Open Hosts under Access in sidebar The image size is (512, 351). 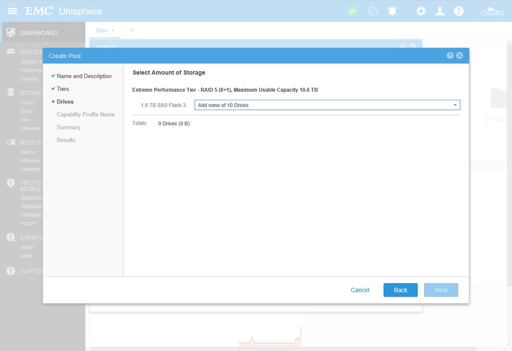[x=27, y=152]
